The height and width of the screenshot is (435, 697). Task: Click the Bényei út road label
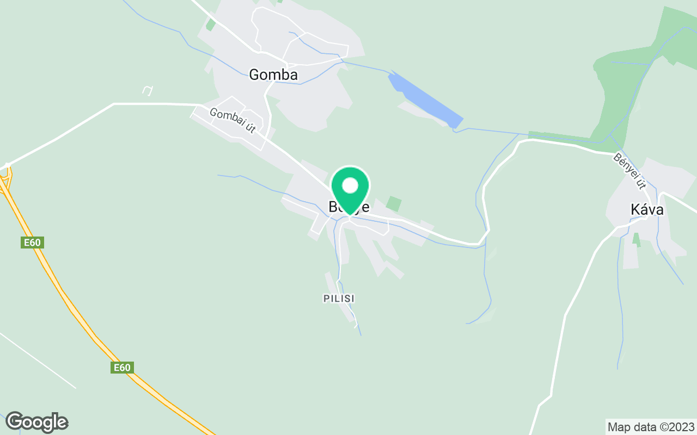629,171
